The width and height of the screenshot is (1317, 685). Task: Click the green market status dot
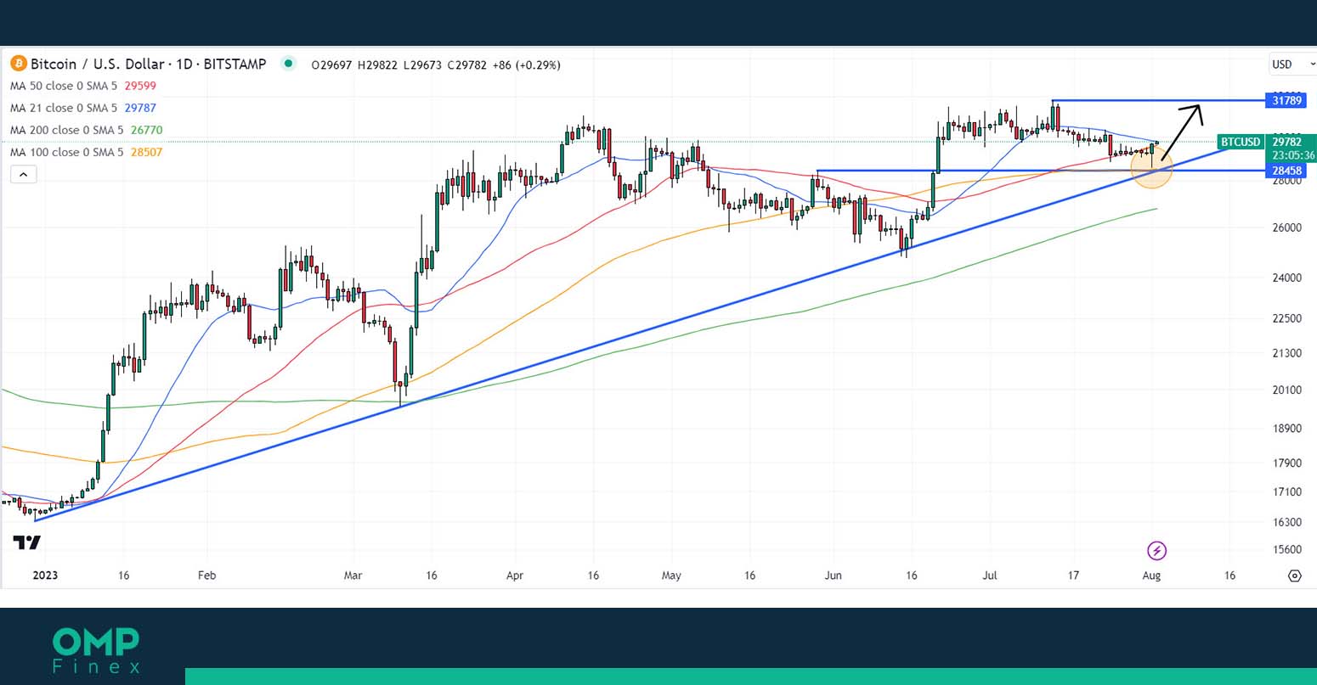(288, 64)
